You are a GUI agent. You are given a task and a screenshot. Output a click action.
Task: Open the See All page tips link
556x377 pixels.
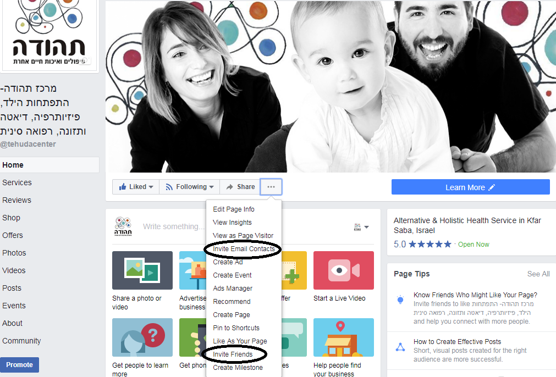(538, 274)
